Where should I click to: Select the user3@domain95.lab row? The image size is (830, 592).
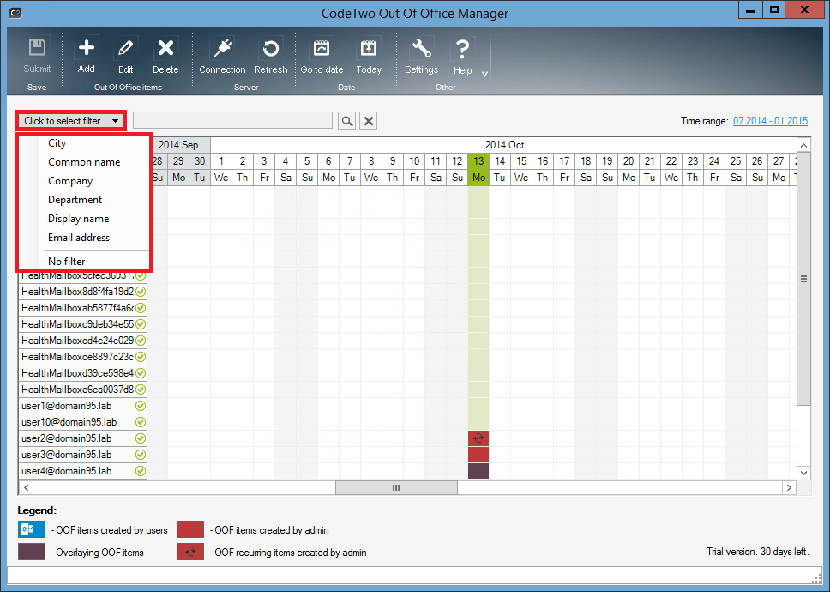[82, 455]
